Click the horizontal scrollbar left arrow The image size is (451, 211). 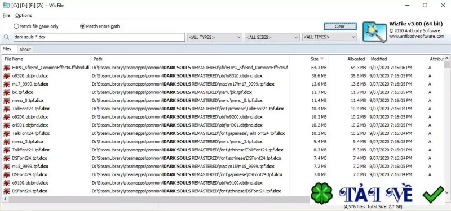5,199
